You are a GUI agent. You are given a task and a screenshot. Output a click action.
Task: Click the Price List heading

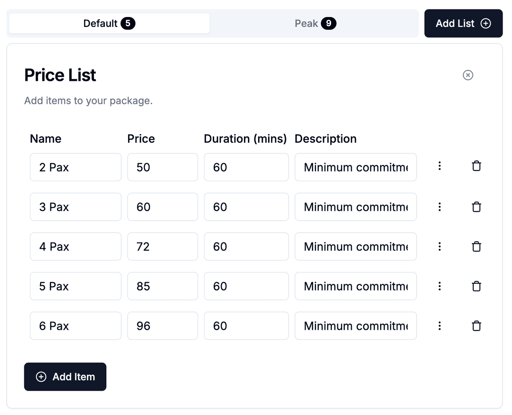click(x=60, y=75)
